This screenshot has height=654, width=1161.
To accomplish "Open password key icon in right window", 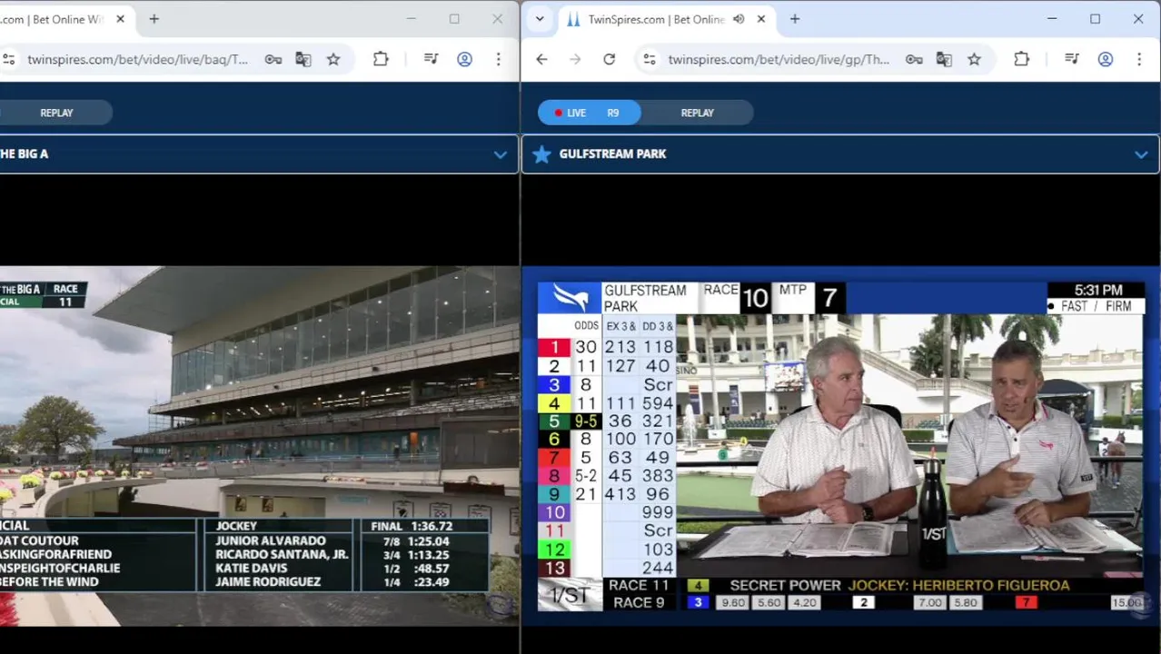I will (914, 59).
